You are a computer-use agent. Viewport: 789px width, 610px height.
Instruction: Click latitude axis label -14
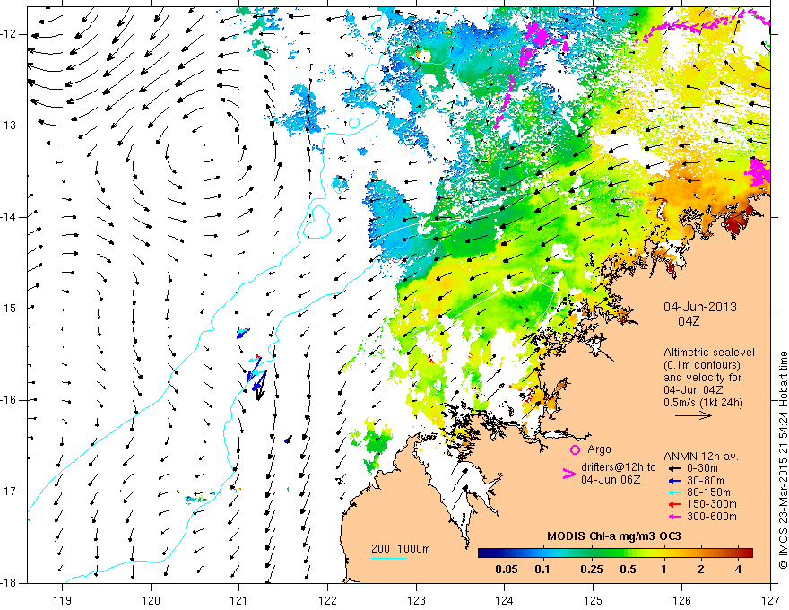point(8,217)
